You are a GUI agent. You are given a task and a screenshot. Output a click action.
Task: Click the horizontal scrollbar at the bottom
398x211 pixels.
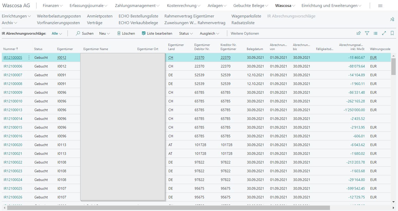pos(168,208)
